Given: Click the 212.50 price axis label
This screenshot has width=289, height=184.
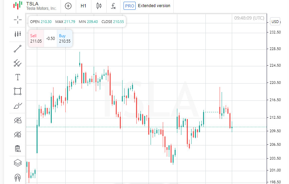Looking at the screenshot, I should [x=275, y=117].
